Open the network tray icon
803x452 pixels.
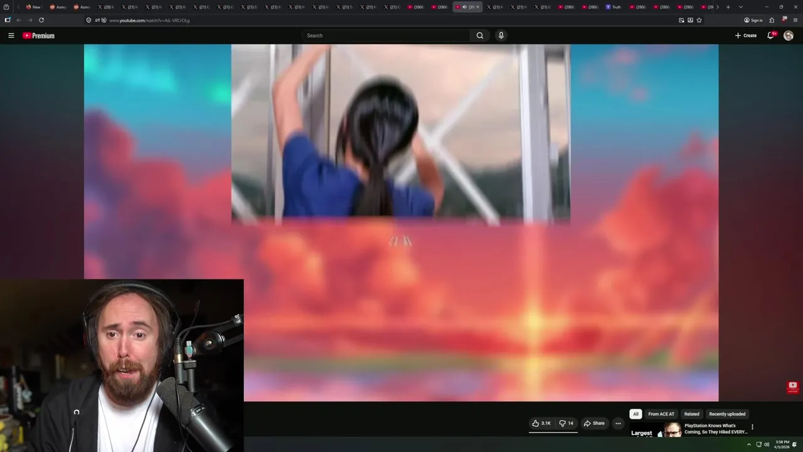759,444
